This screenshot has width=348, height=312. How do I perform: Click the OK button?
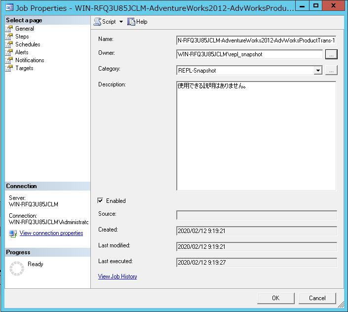275,298
